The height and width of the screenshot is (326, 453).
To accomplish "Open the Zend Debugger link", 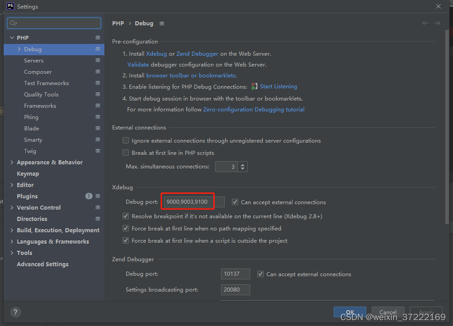I will (x=197, y=53).
